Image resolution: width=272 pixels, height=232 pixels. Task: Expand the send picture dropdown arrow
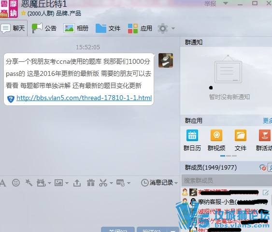67,183
